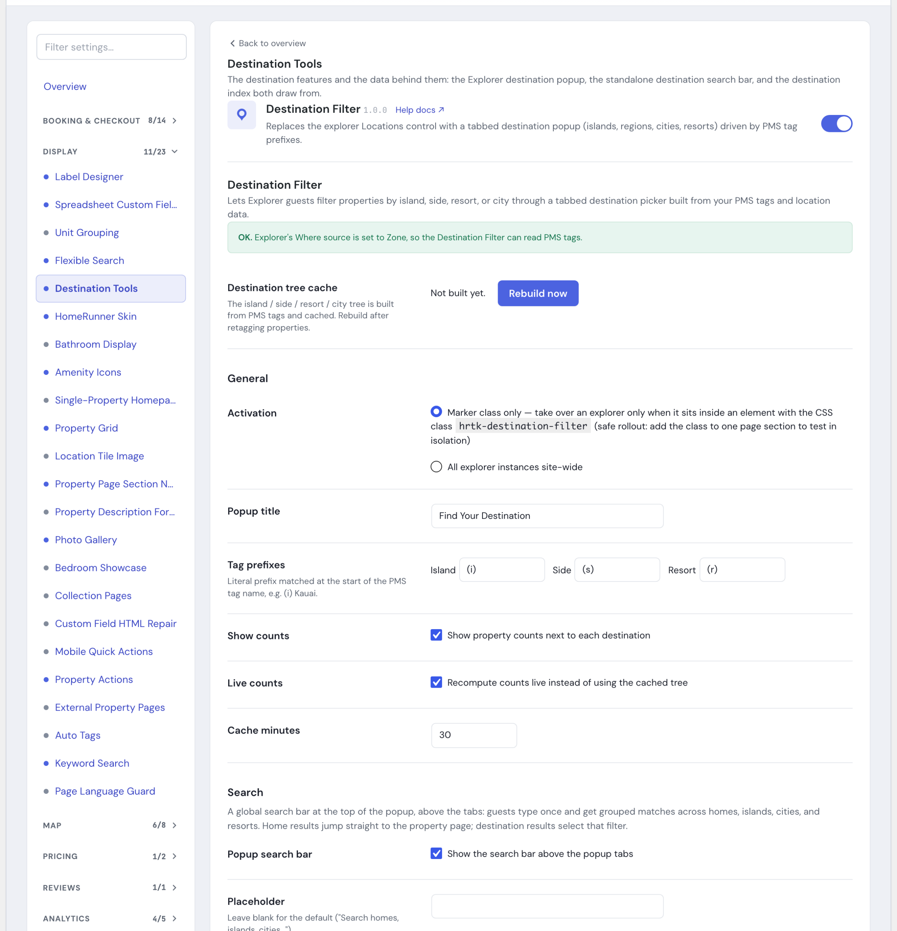
Task: Go to Amenity Icons settings
Action: (x=88, y=372)
